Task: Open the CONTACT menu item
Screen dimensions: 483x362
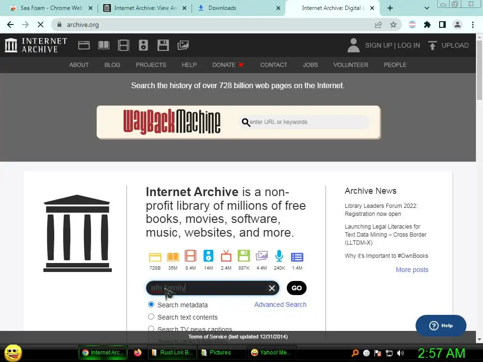Action: (274, 65)
